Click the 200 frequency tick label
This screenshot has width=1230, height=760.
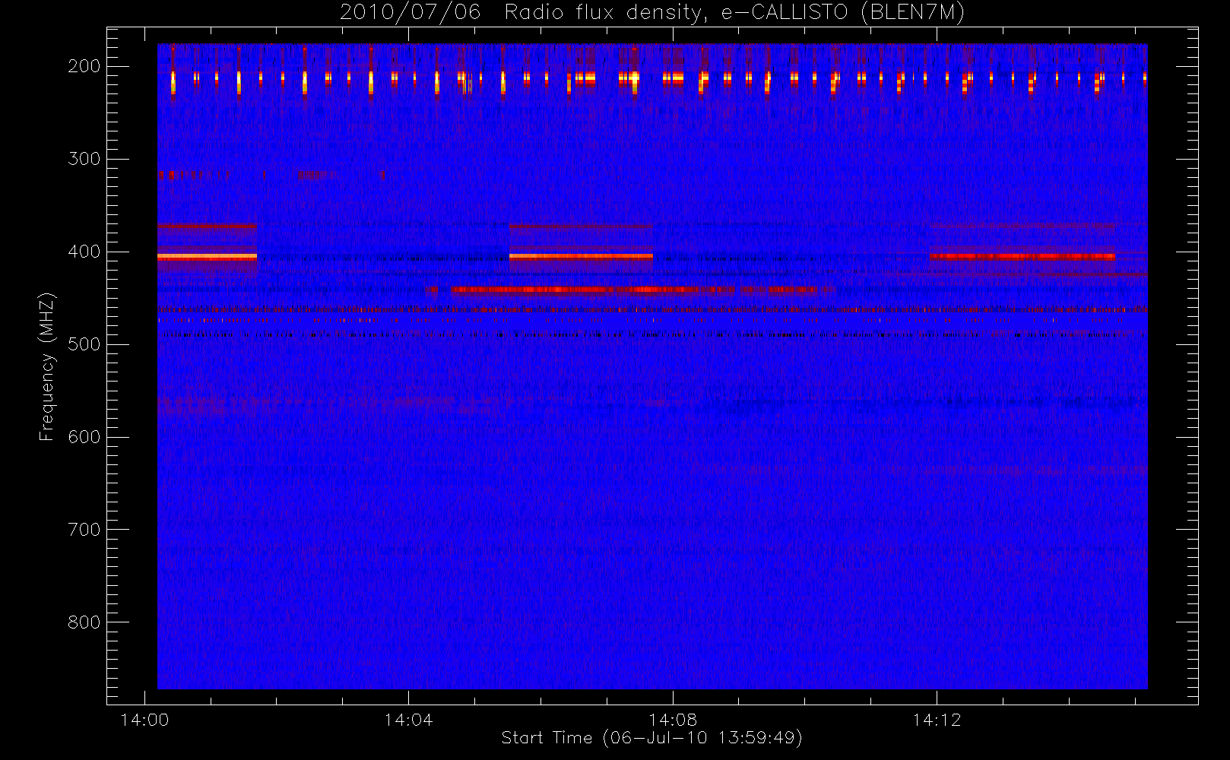84,66
